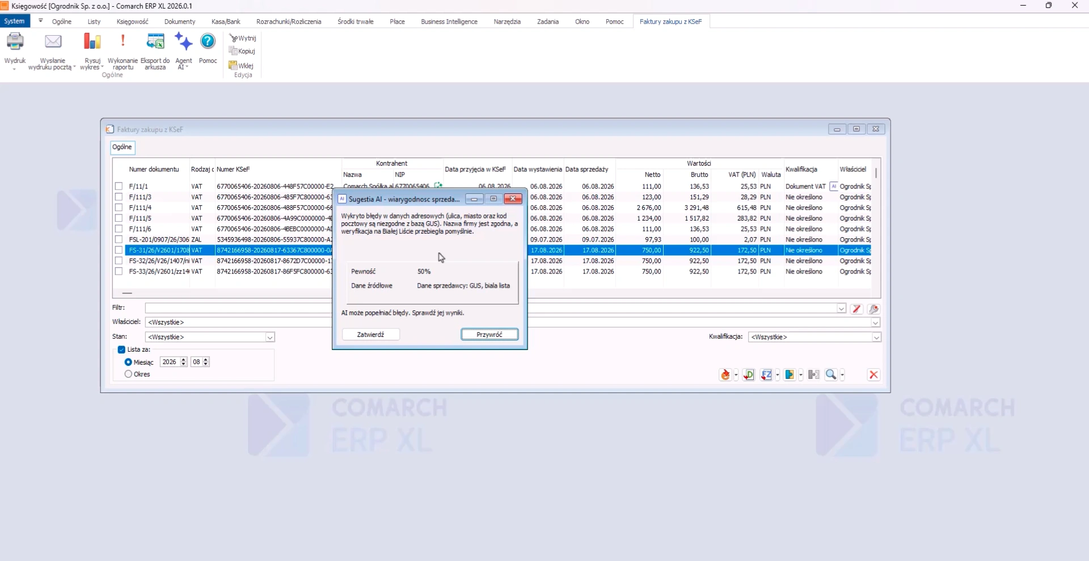Open Pomoc help icon
Viewport: 1089px width, 561px height.
(208, 41)
